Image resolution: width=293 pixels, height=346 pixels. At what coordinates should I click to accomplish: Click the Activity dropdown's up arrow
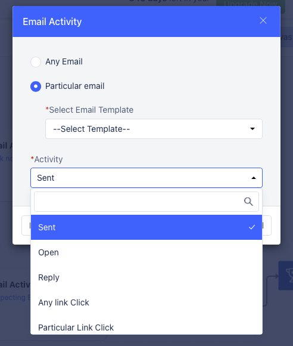pos(254,178)
